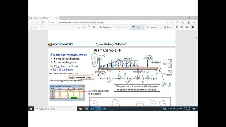This screenshot has width=226, height=127.
Task: Click the PDF page number field
Action: coord(31,27)
